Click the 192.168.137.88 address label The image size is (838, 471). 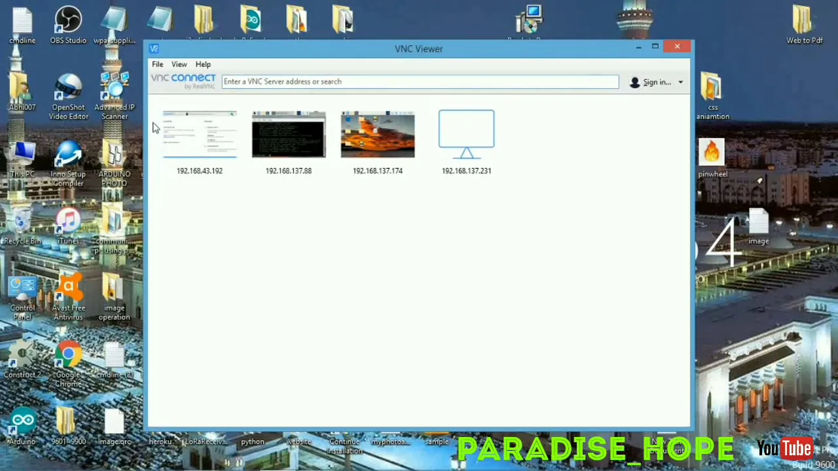click(289, 171)
